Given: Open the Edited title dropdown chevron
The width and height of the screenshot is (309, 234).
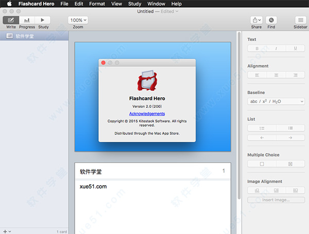Looking at the screenshot, I should coord(177,11).
